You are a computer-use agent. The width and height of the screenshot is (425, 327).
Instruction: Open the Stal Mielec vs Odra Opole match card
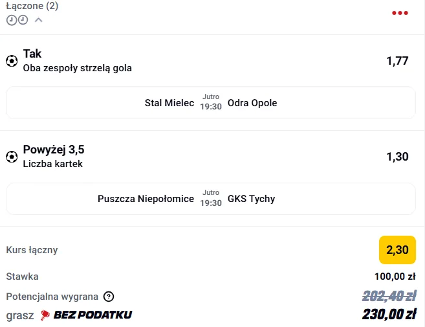pyautogui.click(x=211, y=103)
